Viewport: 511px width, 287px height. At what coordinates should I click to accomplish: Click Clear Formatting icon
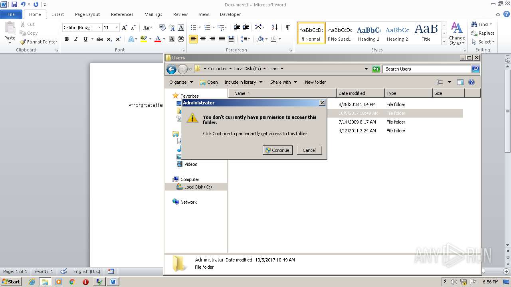[162, 28]
